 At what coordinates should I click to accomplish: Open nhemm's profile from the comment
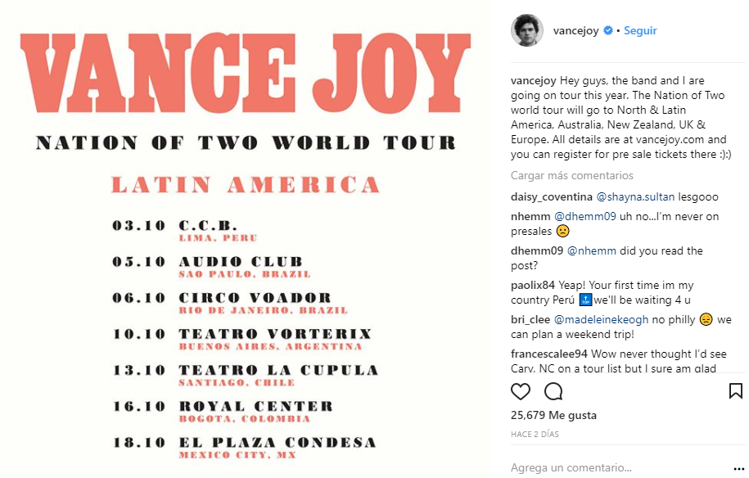tap(530, 216)
